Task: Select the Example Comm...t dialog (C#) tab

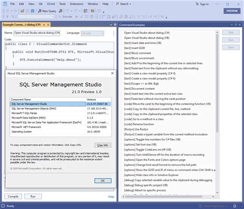Action: click(x=22, y=25)
